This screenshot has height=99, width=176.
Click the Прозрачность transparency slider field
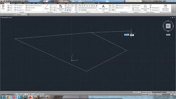click(123, 8)
